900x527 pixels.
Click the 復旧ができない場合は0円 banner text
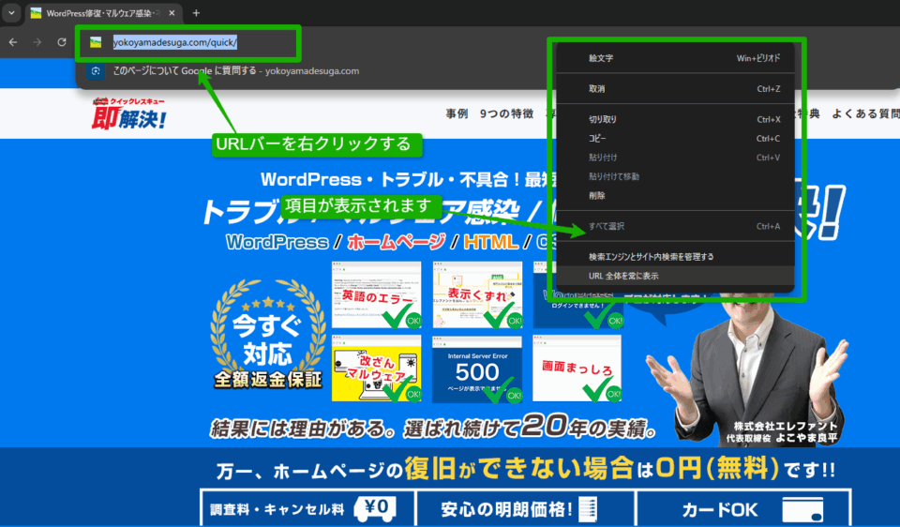tap(526, 469)
